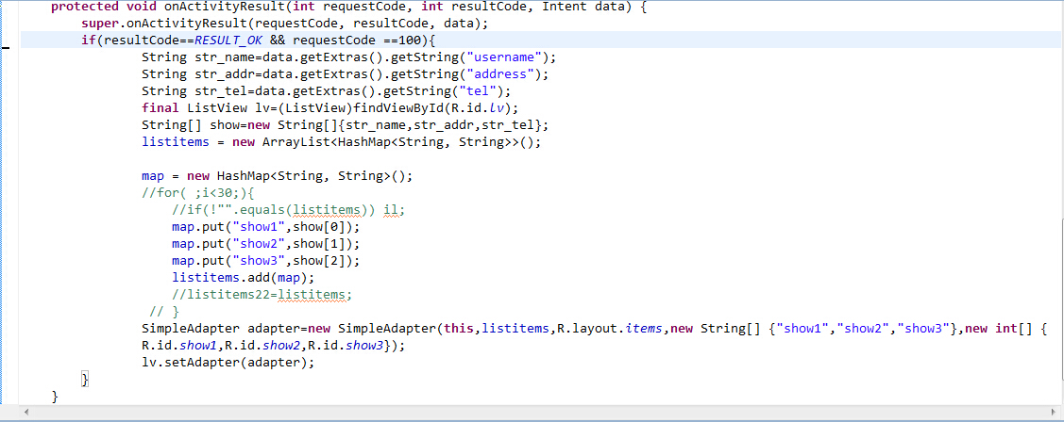The width and height of the screenshot is (1064, 422).
Task: Click 'new int[] {' at end of adapter line
Action: pos(1006,329)
